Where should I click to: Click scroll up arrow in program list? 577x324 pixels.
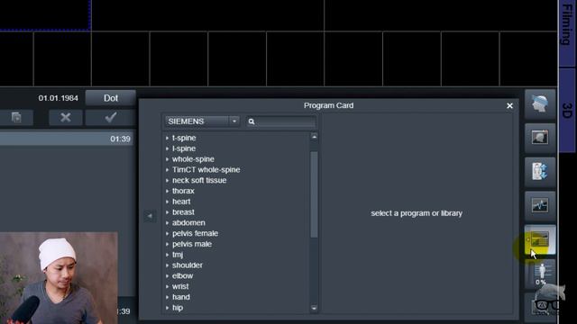click(x=314, y=137)
